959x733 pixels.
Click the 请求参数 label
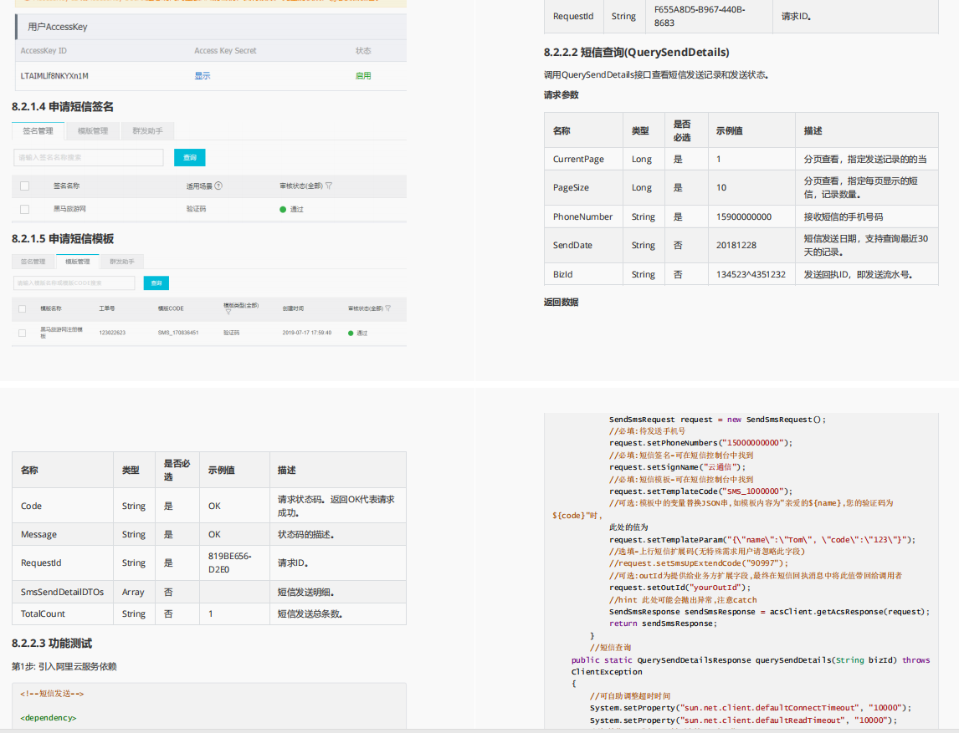[561, 94]
